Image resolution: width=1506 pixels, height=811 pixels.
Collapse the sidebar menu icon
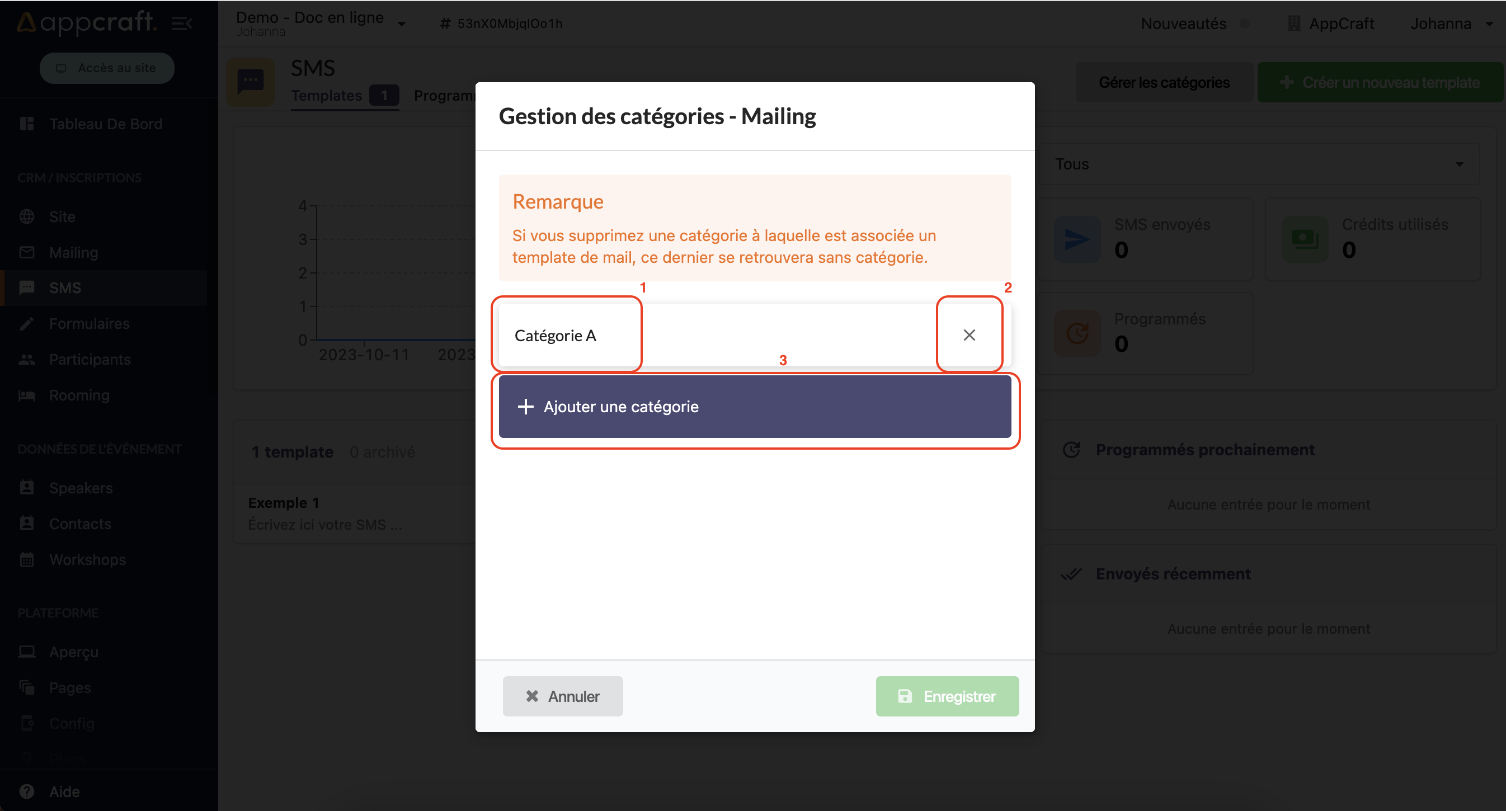click(182, 23)
